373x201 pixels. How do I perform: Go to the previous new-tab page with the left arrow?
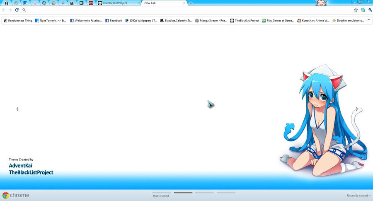[17, 109]
